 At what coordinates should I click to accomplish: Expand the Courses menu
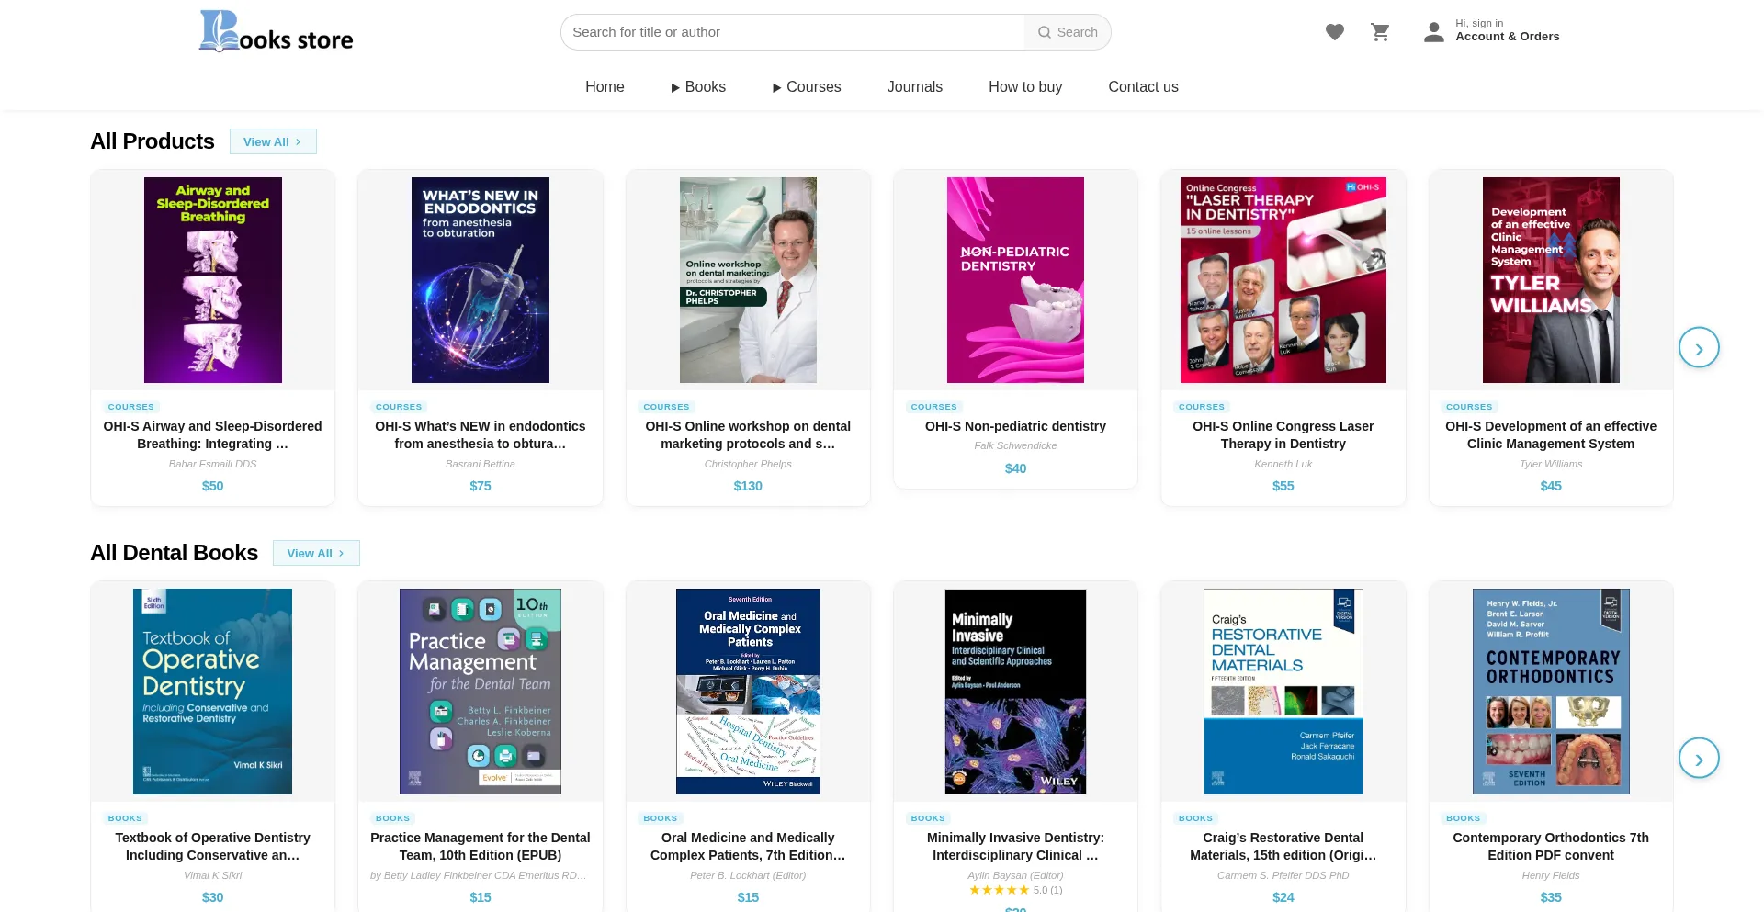pyautogui.click(x=807, y=86)
